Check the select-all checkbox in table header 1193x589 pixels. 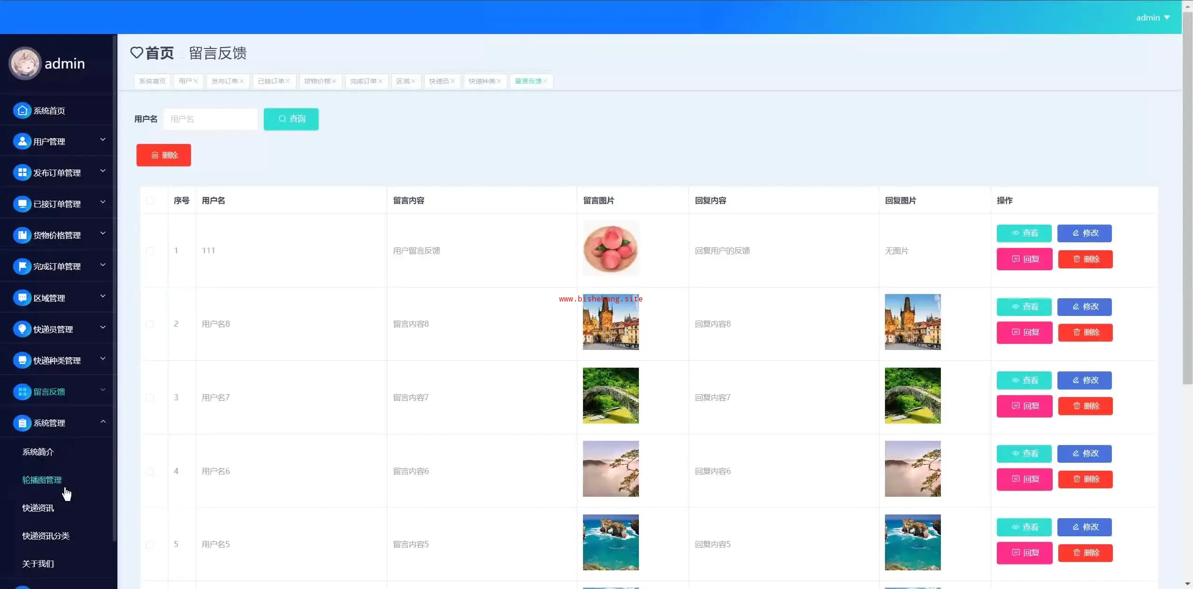click(150, 200)
